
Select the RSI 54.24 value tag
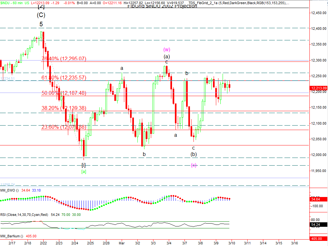click(x=316, y=225)
